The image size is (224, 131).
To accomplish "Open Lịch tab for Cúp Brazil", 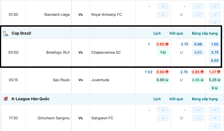I will coord(157,33).
